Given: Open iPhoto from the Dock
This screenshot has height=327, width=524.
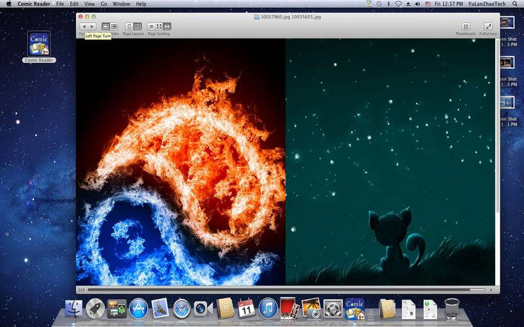Looking at the screenshot, I should tap(311, 308).
